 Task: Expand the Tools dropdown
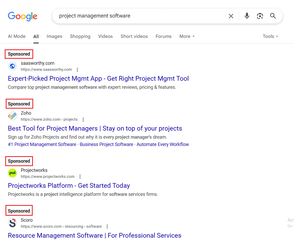pyautogui.click(x=270, y=36)
